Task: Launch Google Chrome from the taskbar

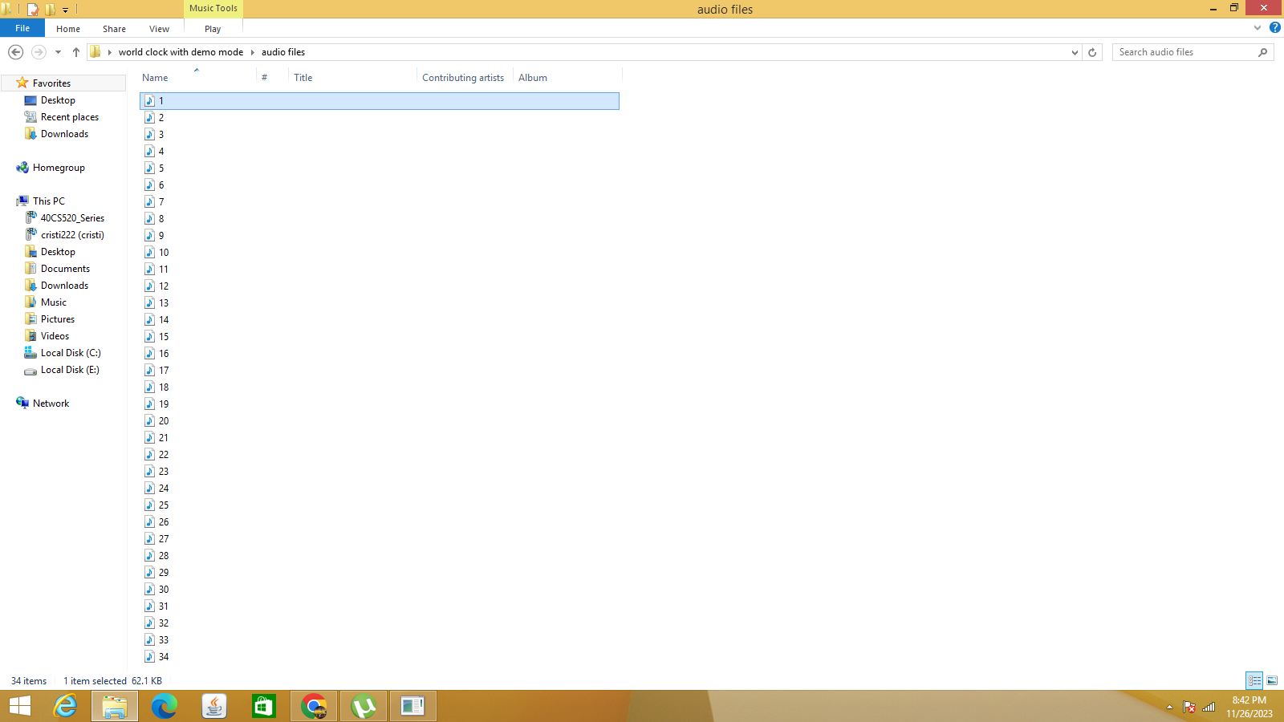Action: 313,706
